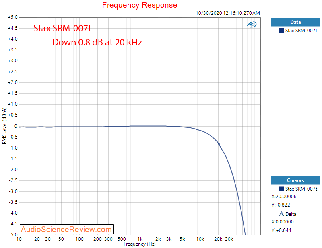Click the -1.0 y-axis label
322x248 pixels.
(13, 148)
